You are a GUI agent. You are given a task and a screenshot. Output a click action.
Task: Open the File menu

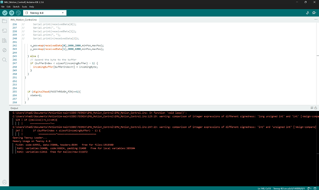tap(3, 7)
